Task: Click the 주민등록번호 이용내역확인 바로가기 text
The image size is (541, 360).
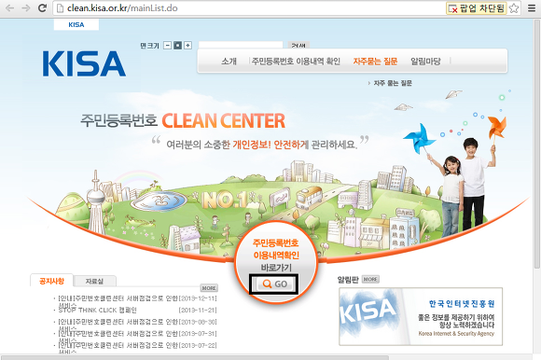Action: click(x=276, y=256)
